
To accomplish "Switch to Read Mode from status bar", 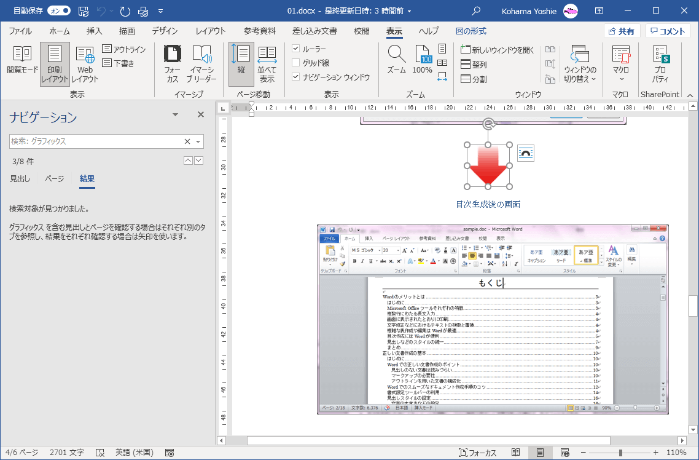I will 516,453.
